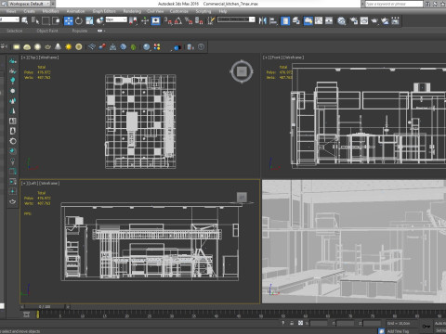Choose the Select and Scale tool
446x334 pixels.
tap(89, 21)
